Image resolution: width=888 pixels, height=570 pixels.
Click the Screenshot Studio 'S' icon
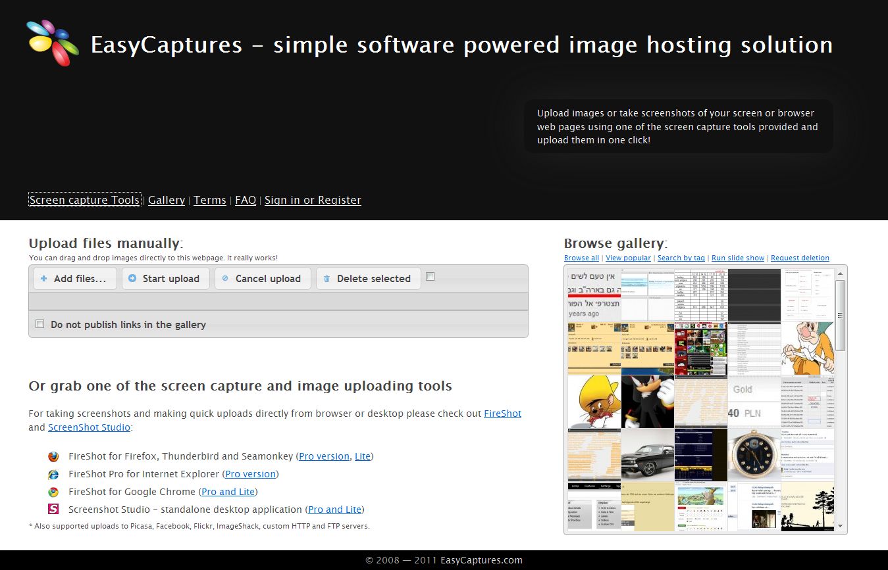pos(53,509)
